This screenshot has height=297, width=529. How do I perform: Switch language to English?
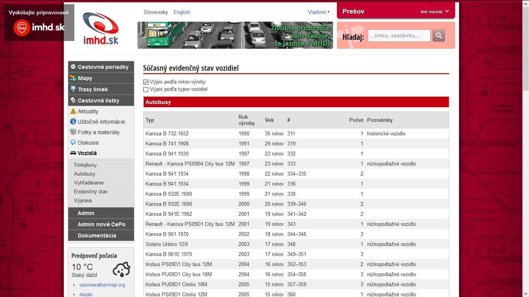pyautogui.click(x=182, y=12)
